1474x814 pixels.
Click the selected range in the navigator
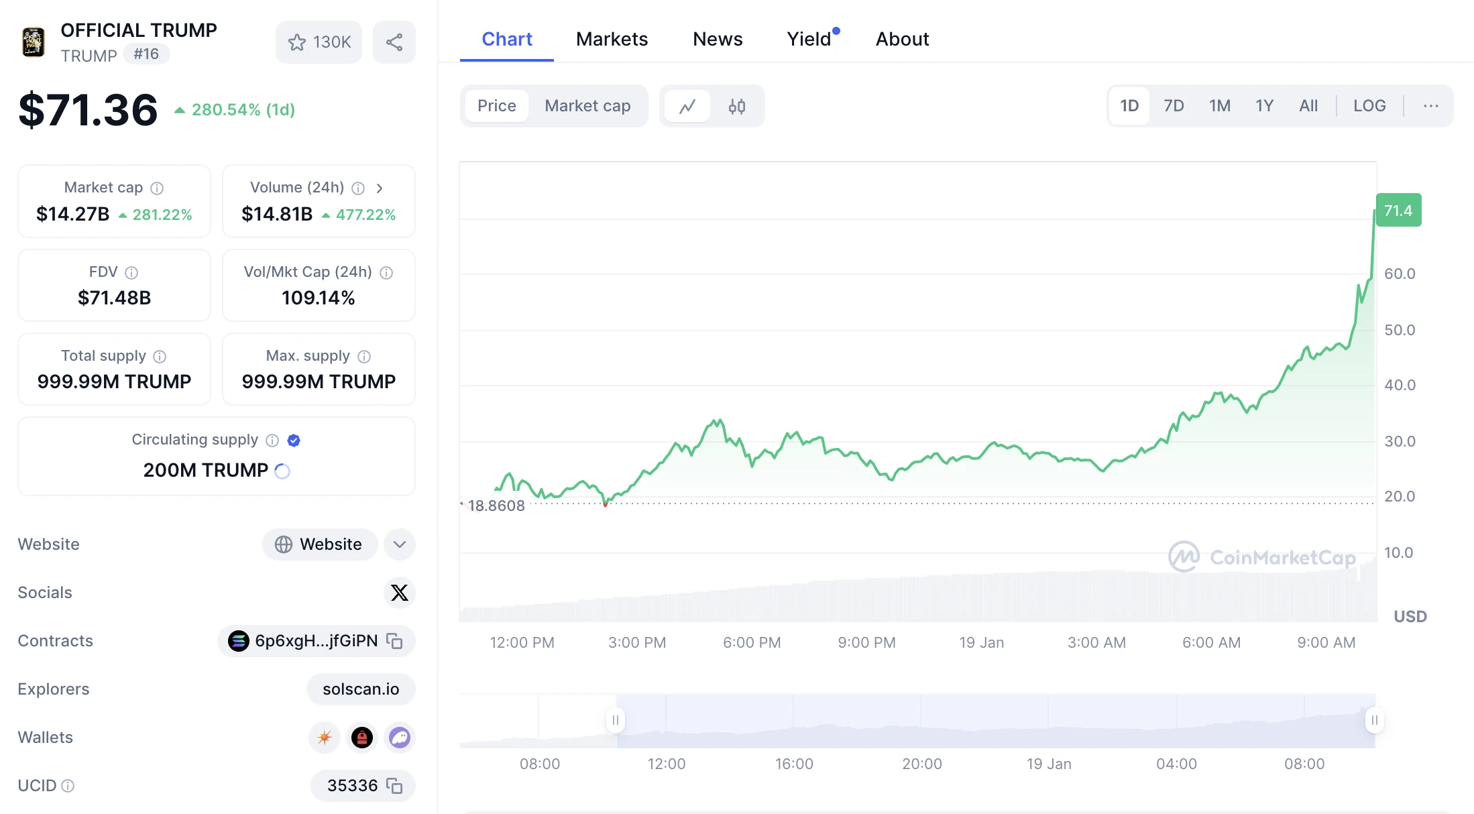point(995,720)
